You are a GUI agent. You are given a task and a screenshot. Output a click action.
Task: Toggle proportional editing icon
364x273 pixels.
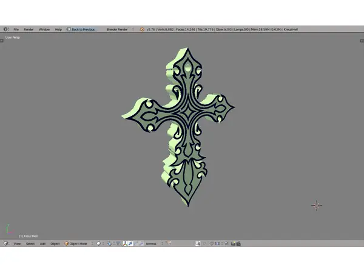pyautogui.click(x=205, y=243)
